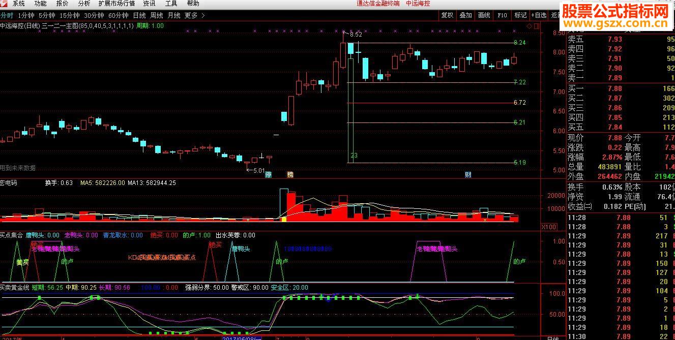Viewport: 675px width, 340px height.
Task: Click the 买一 price 7.88 row
Action: [621, 89]
